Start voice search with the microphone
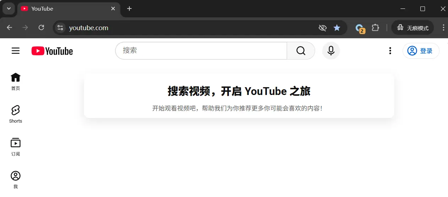 click(x=331, y=51)
